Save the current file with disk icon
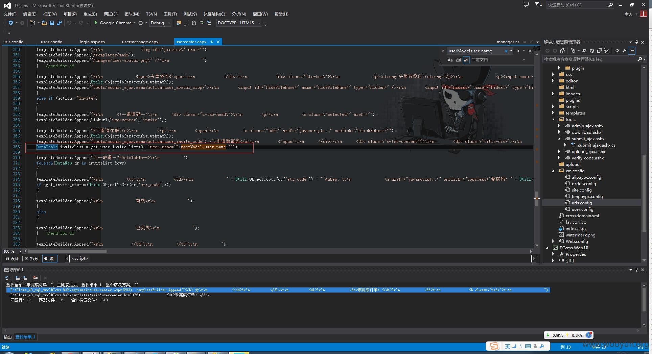 pos(52,23)
